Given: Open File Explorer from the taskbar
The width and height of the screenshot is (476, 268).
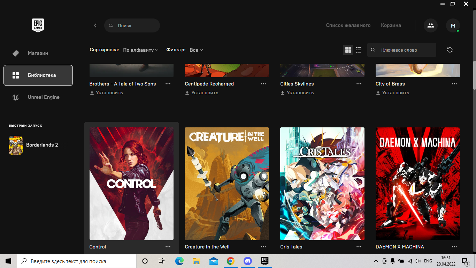Looking at the screenshot, I should [x=197, y=261].
